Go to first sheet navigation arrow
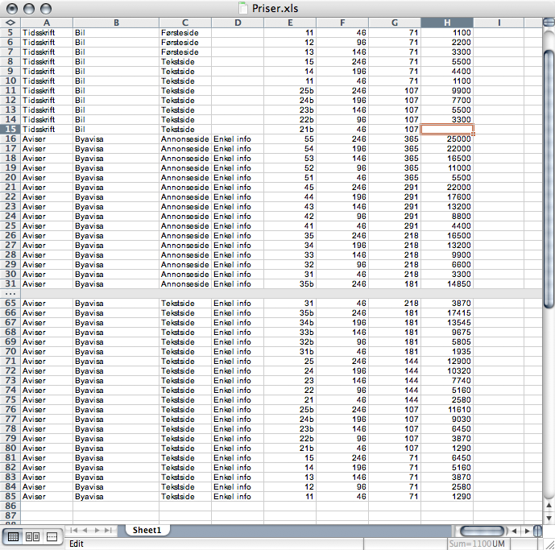Image resolution: width=555 pixels, height=550 pixels. point(74,530)
